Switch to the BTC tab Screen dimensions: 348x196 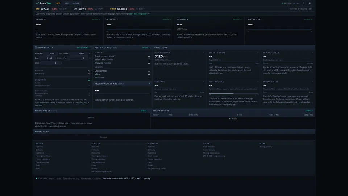click(58, 3)
